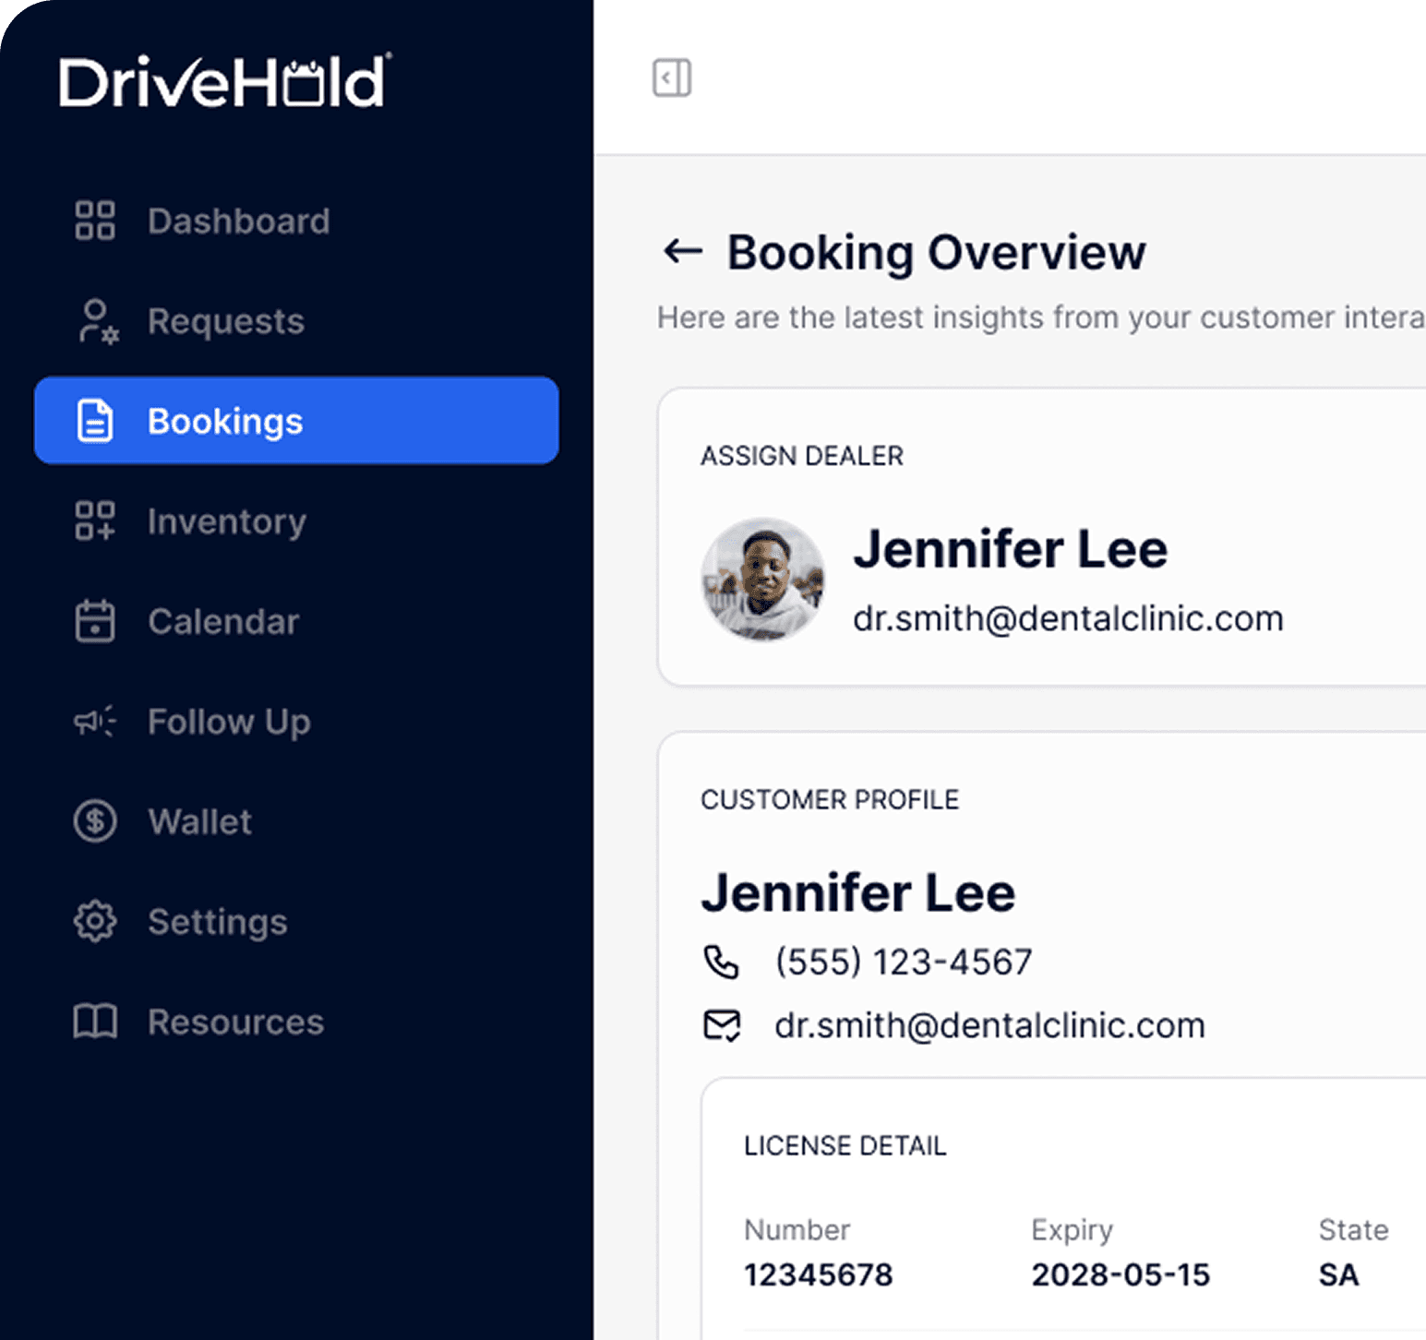1426x1340 pixels.
Task: Open the Inventory icon in sidebar
Action: (x=93, y=521)
